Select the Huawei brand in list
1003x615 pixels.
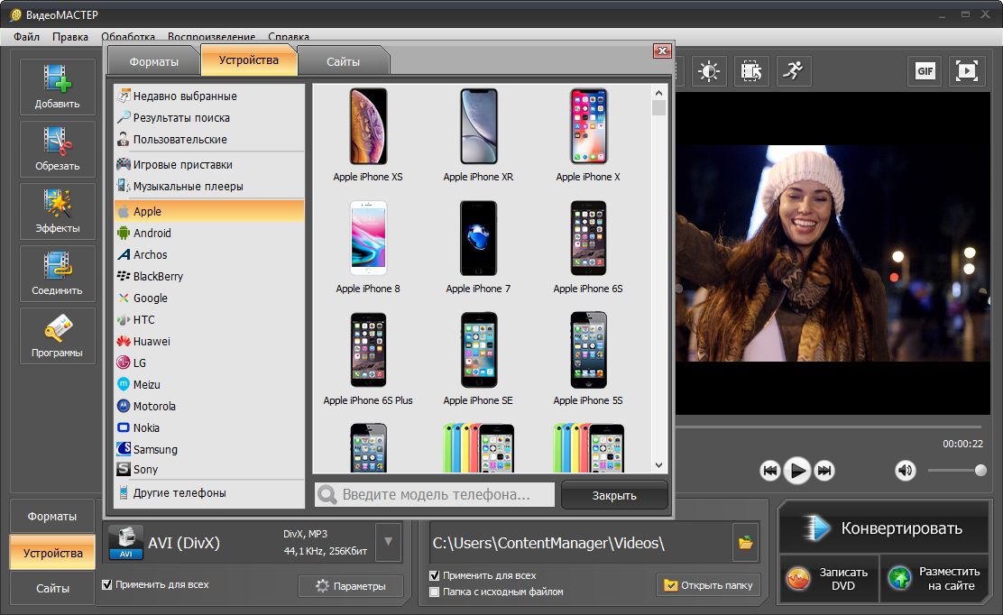209,342
